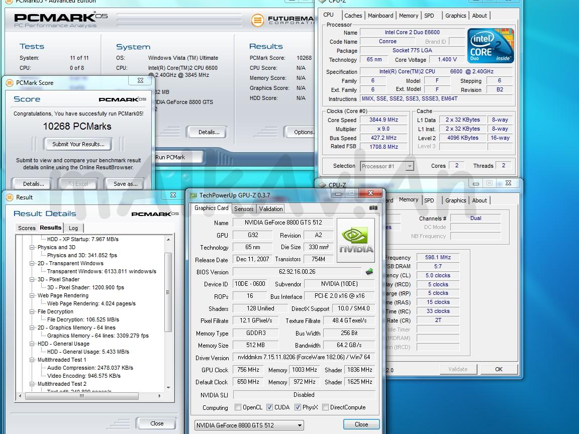The width and height of the screenshot is (579, 434).
Task: Click the Result list vertical scrollbar thumb
Action: click(x=168, y=292)
